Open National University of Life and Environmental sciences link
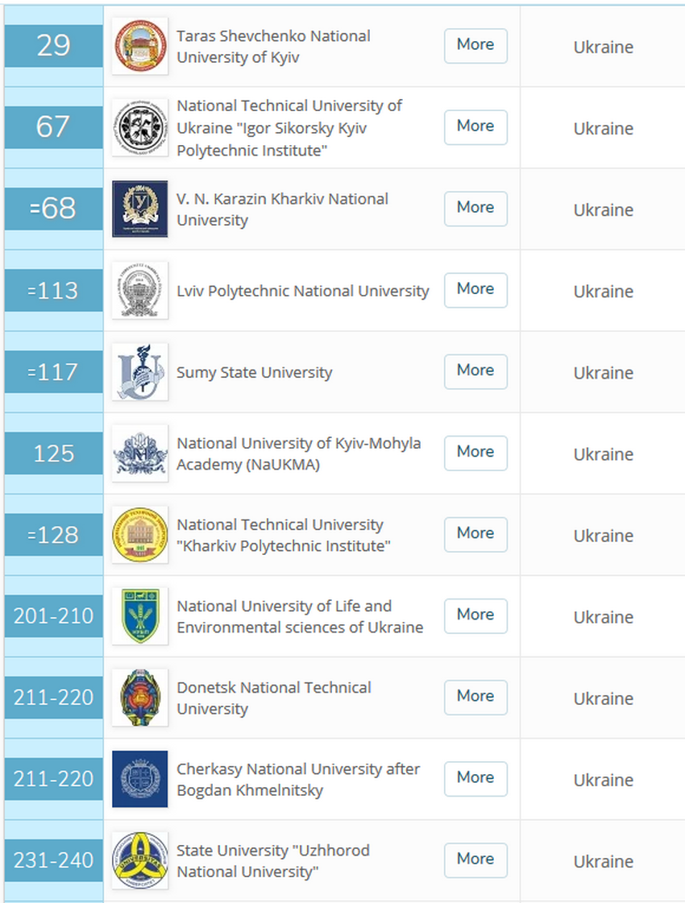This screenshot has height=903, width=685. click(x=299, y=616)
